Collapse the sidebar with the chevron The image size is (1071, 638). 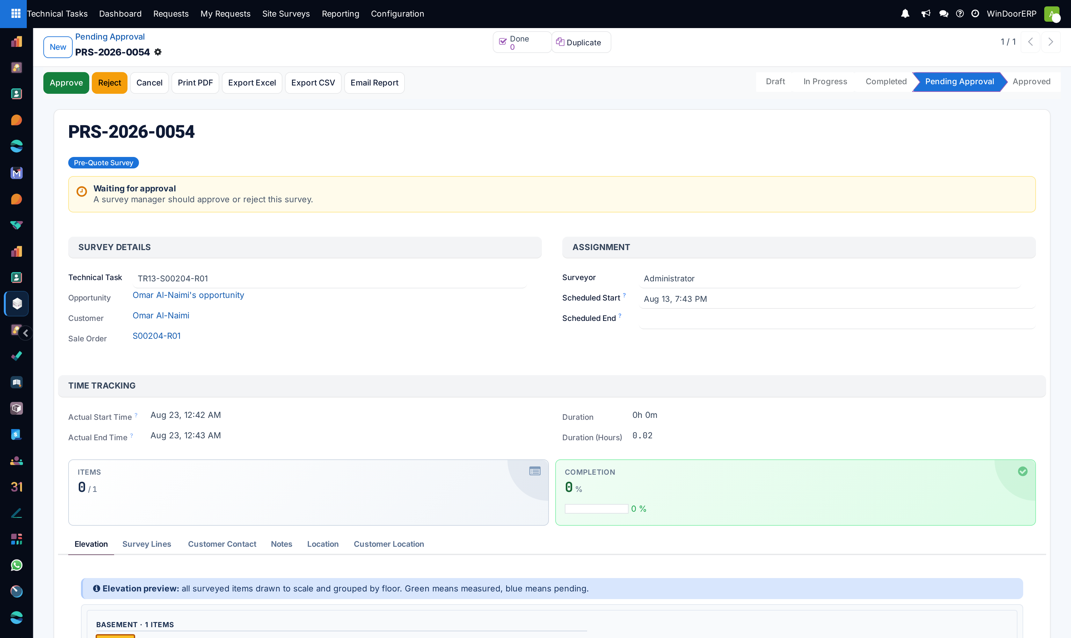[26, 333]
